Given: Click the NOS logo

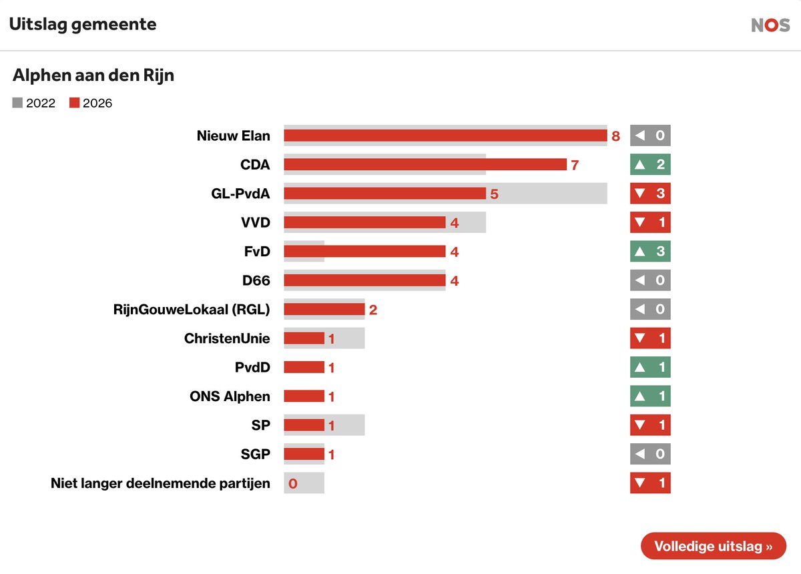Looking at the screenshot, I should [770, 25].
